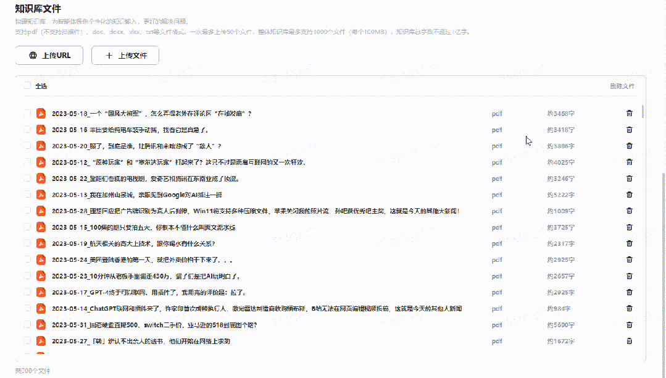Click the red PDF icon on the 2023-05-17 row

tap(41, 292)
